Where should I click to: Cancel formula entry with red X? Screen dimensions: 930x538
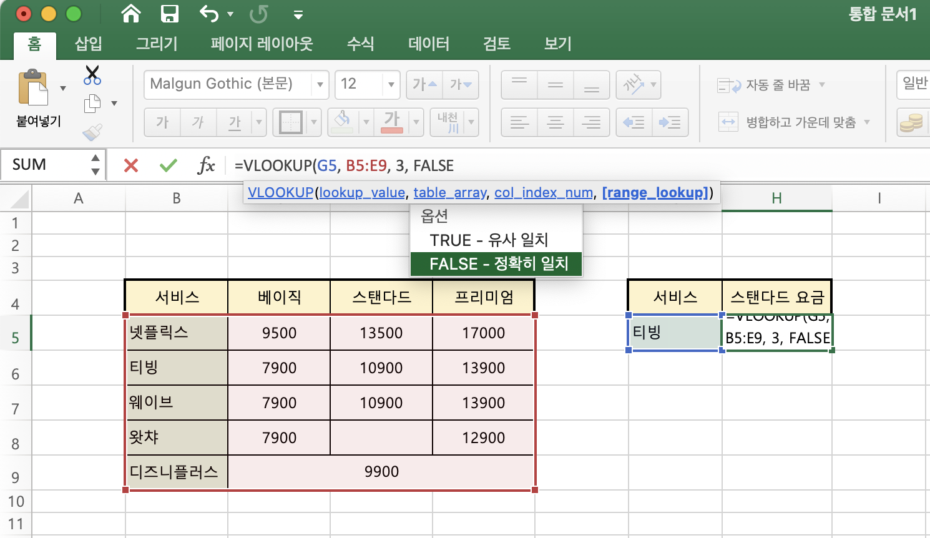click(x=131, y=165)
